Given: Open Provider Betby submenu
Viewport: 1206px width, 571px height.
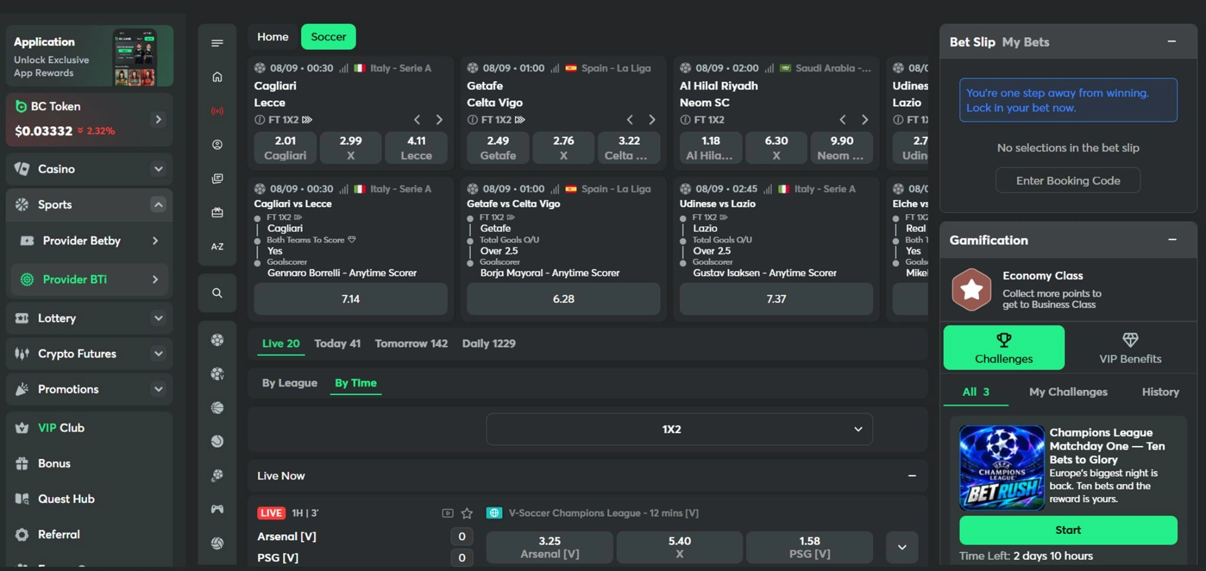Looking at the screenshot, I should (90, 240).
